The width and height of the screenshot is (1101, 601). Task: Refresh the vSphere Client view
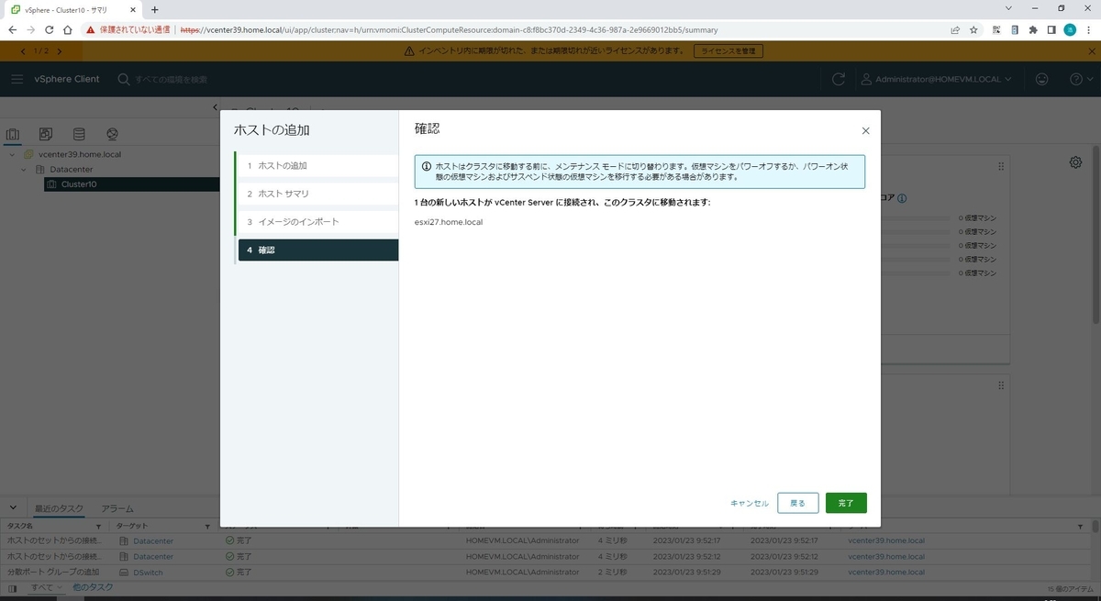coord(838,80)
